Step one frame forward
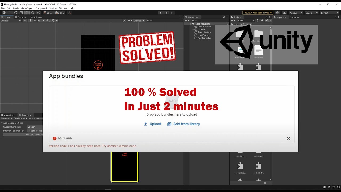The height and width of the screenshot is (192, 341). 172,13
